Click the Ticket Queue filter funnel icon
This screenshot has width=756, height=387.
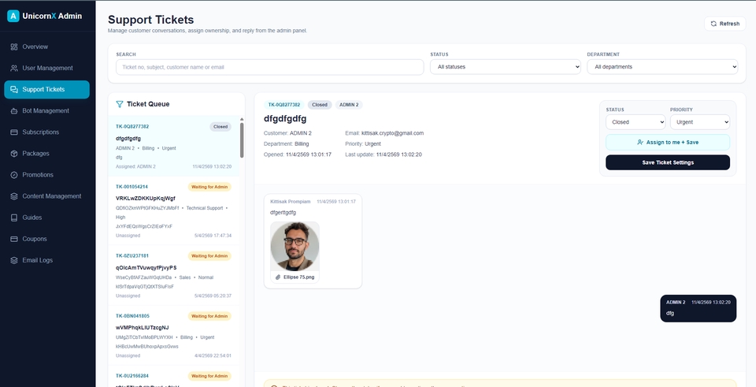pyautogui.click(x=120, y=104)
